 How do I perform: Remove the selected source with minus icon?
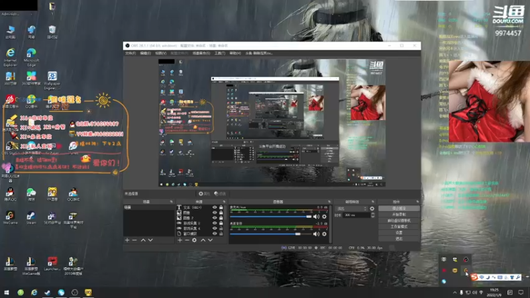(x=187, y=240)
